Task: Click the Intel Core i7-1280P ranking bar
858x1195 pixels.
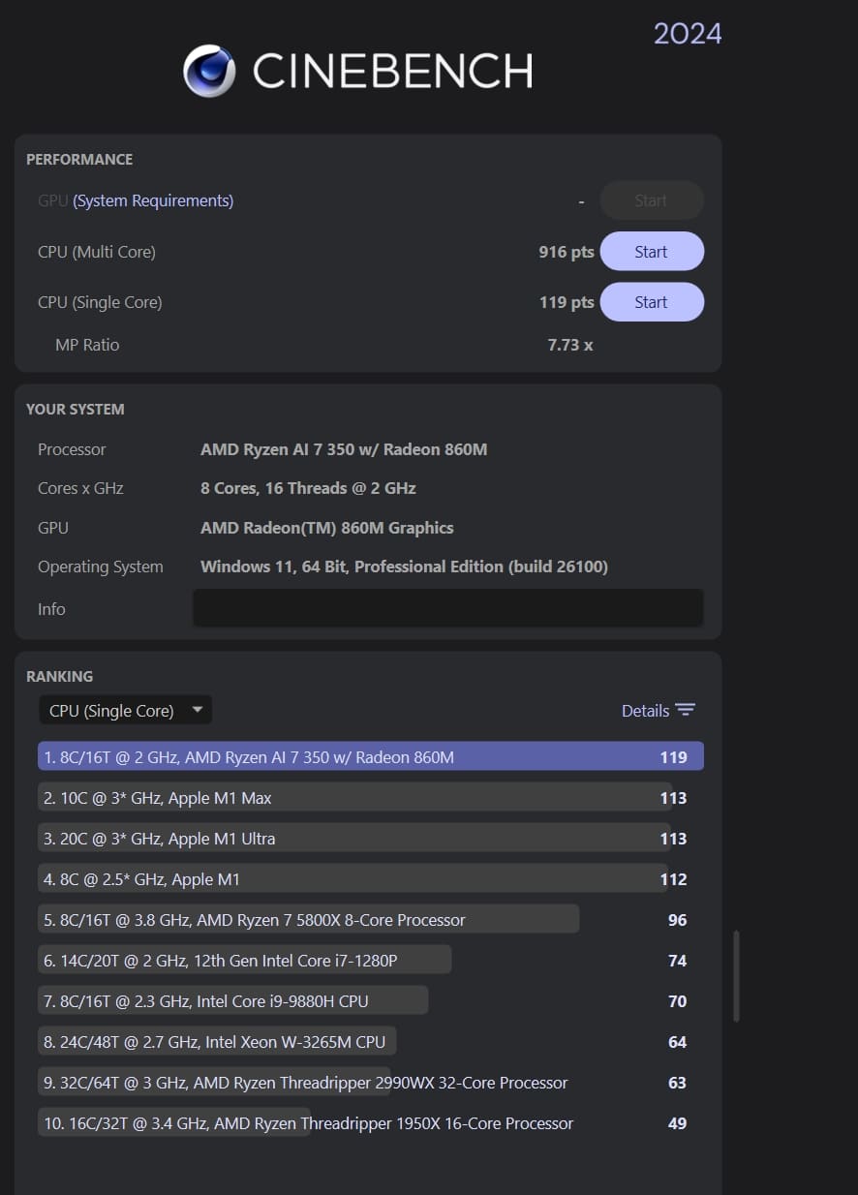Action: (x=244, y=961)
